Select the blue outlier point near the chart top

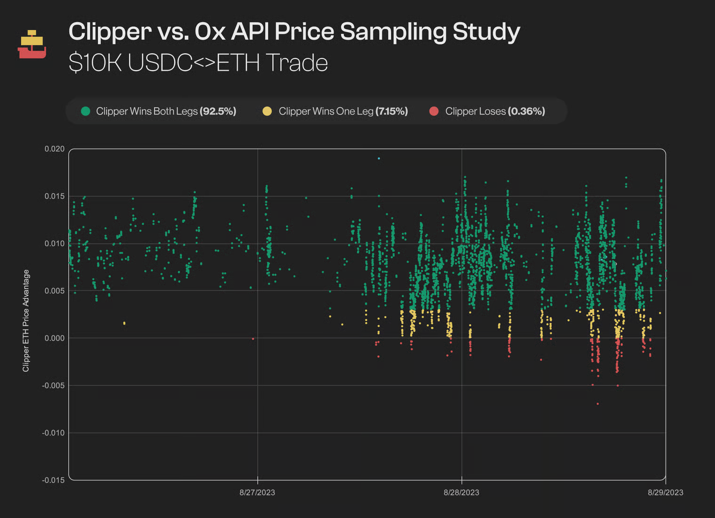tap(379, 159)
